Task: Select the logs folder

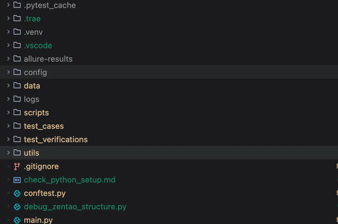Action: [32, 99]
